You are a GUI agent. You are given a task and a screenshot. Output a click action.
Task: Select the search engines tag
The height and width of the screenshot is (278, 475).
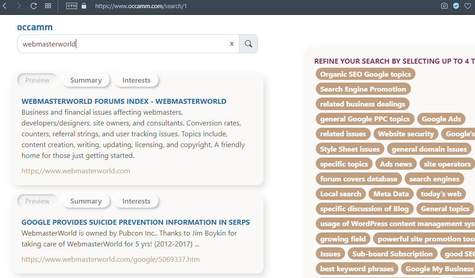point(434,179)
